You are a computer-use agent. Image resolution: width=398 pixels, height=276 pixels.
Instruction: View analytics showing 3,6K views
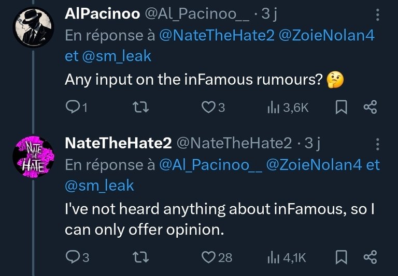288,108
